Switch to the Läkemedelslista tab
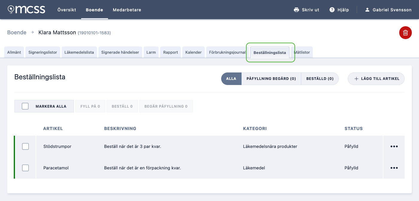The height and width of the screenshot is (201, 419). pos(79,52)
